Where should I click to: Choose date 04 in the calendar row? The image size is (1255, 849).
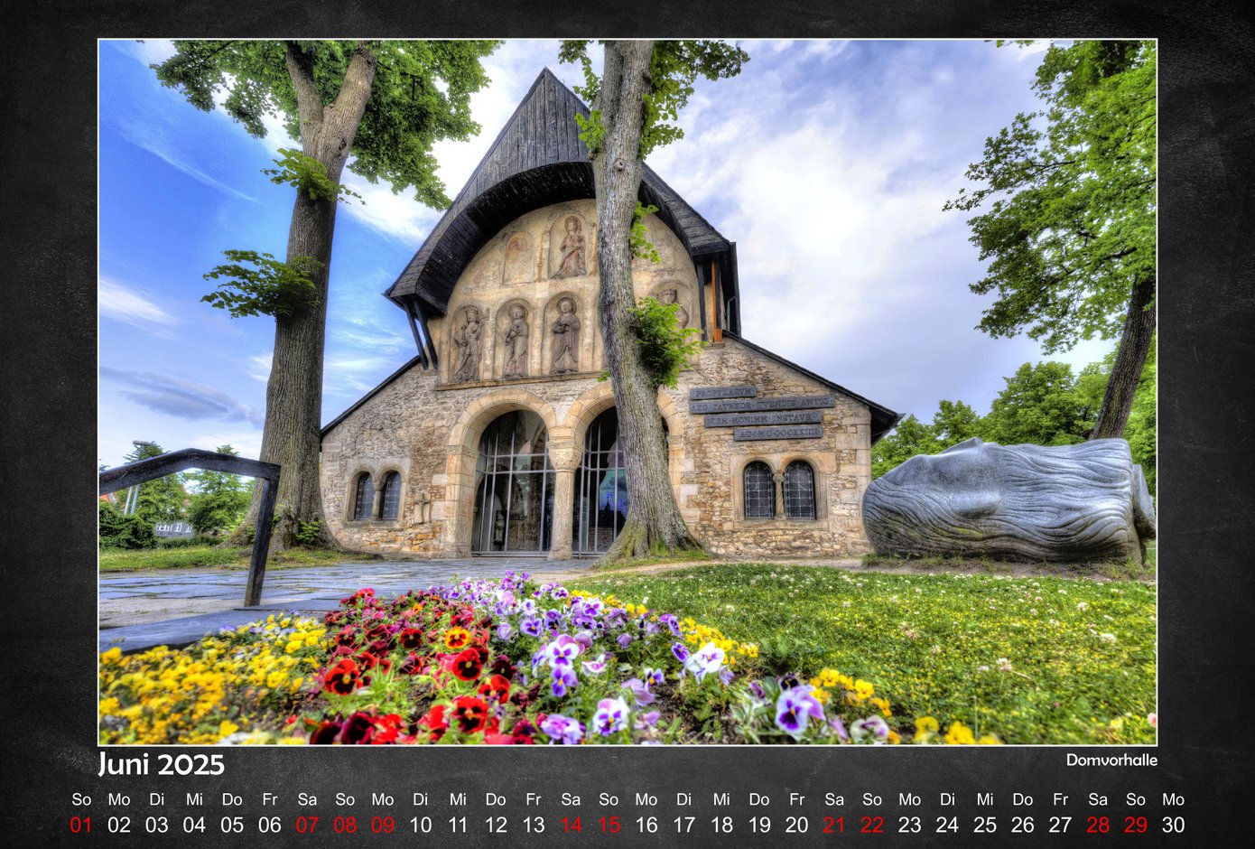[194, 825]
